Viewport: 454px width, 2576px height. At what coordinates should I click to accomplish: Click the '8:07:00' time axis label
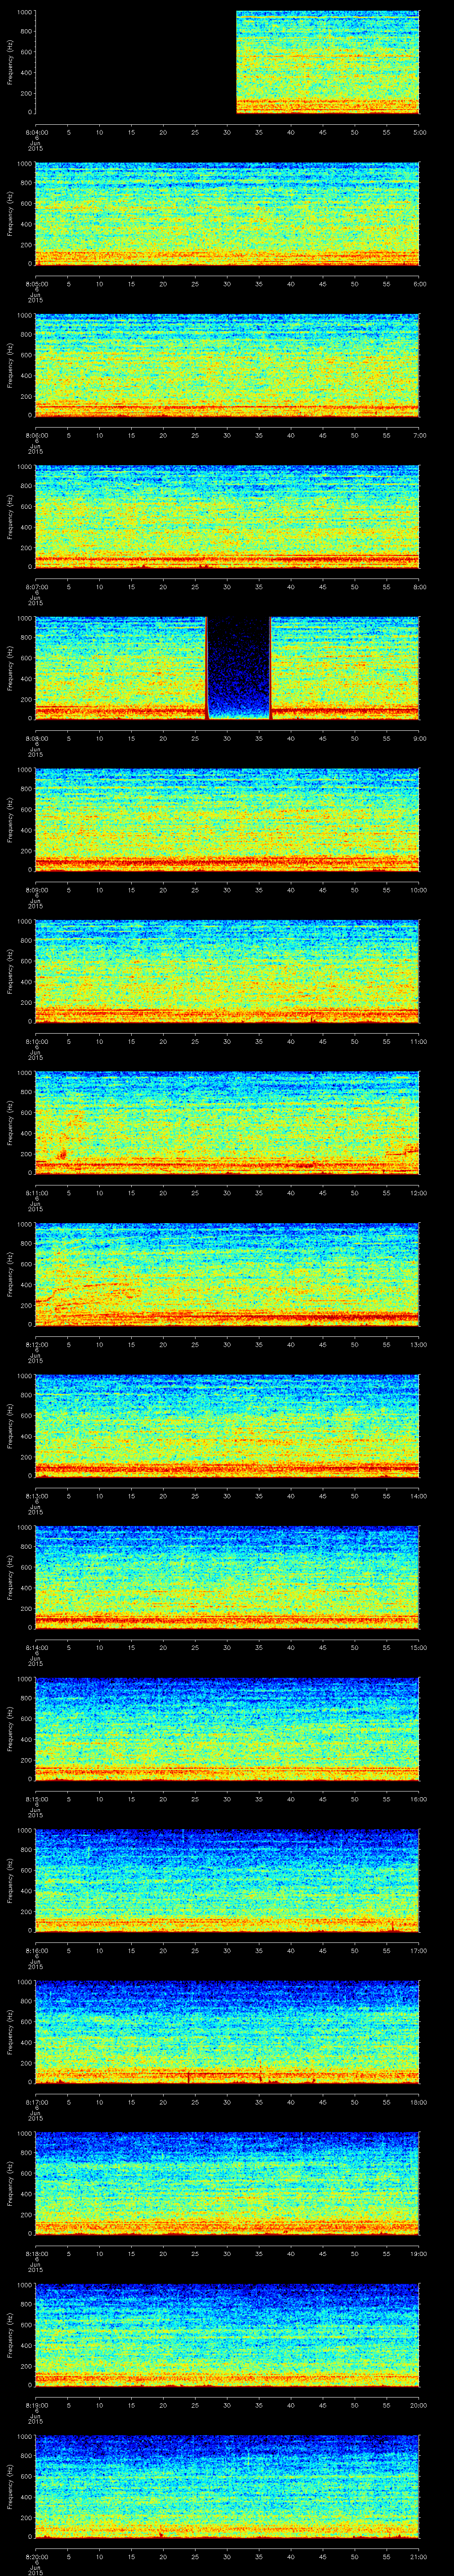36,586
